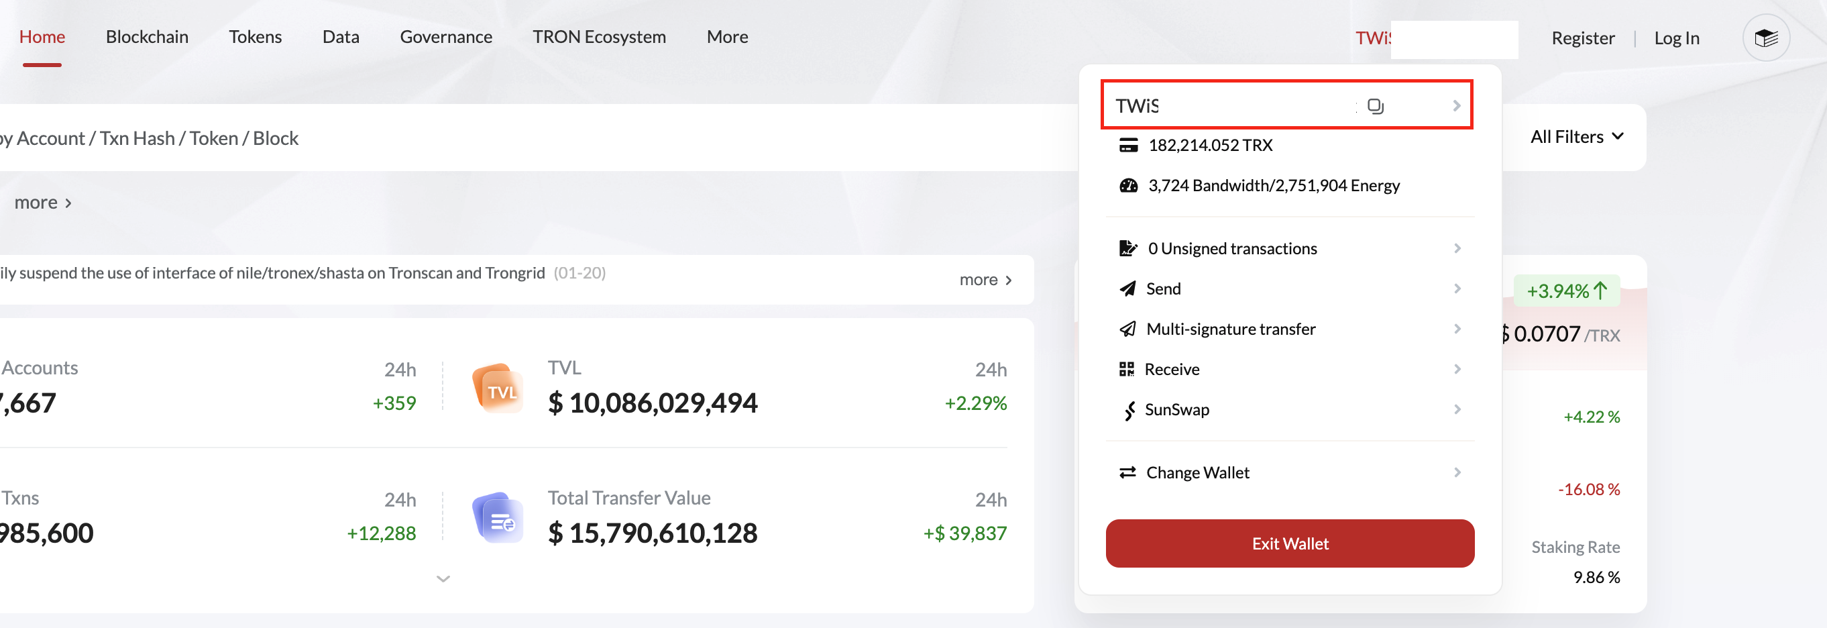Click the SunSwap logo icon

point(1129,410)
